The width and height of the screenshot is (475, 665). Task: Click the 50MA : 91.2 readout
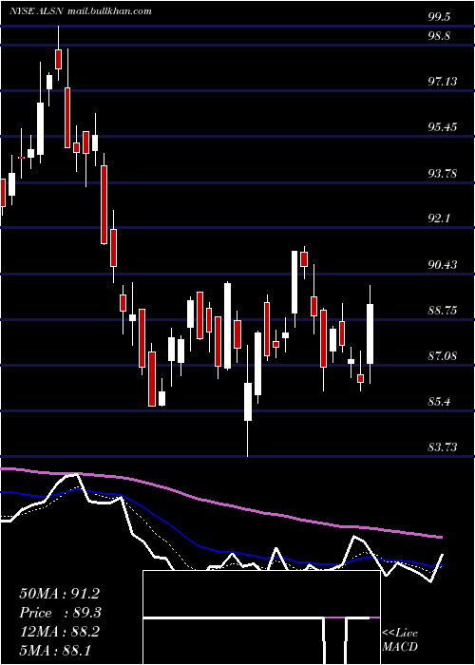pos(59,594)
